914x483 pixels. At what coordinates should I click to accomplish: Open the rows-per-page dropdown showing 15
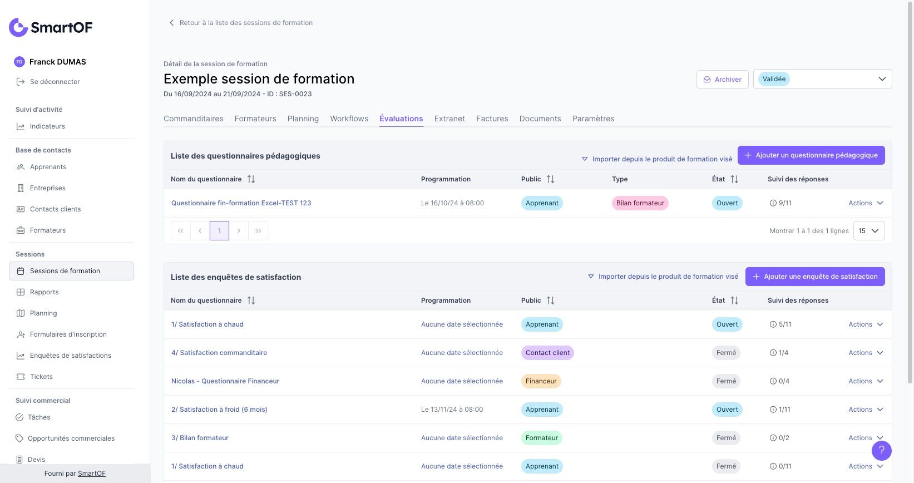pos(868,231)
